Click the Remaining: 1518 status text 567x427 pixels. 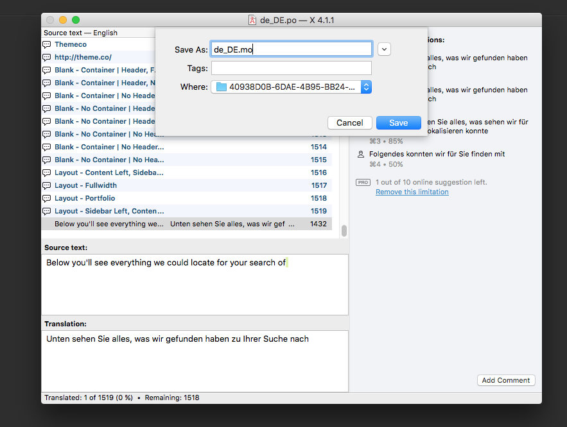click(x=172, y=398)
